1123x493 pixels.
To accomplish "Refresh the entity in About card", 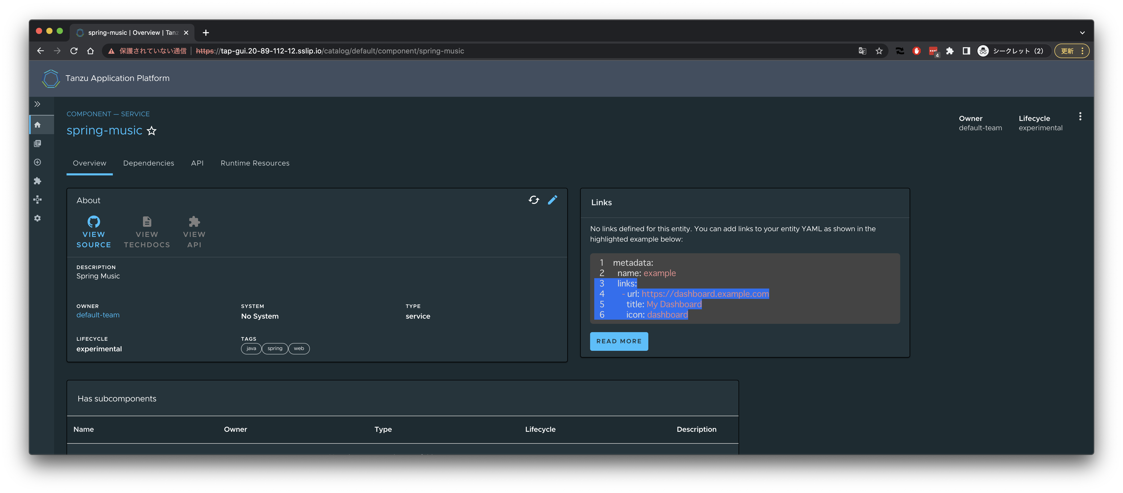I will pos(534,200).
